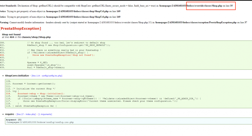This screenshot has height=136, width=252.
Task: Select the htdocs/config/config.inc.php argument path
Action: (40, 122)
